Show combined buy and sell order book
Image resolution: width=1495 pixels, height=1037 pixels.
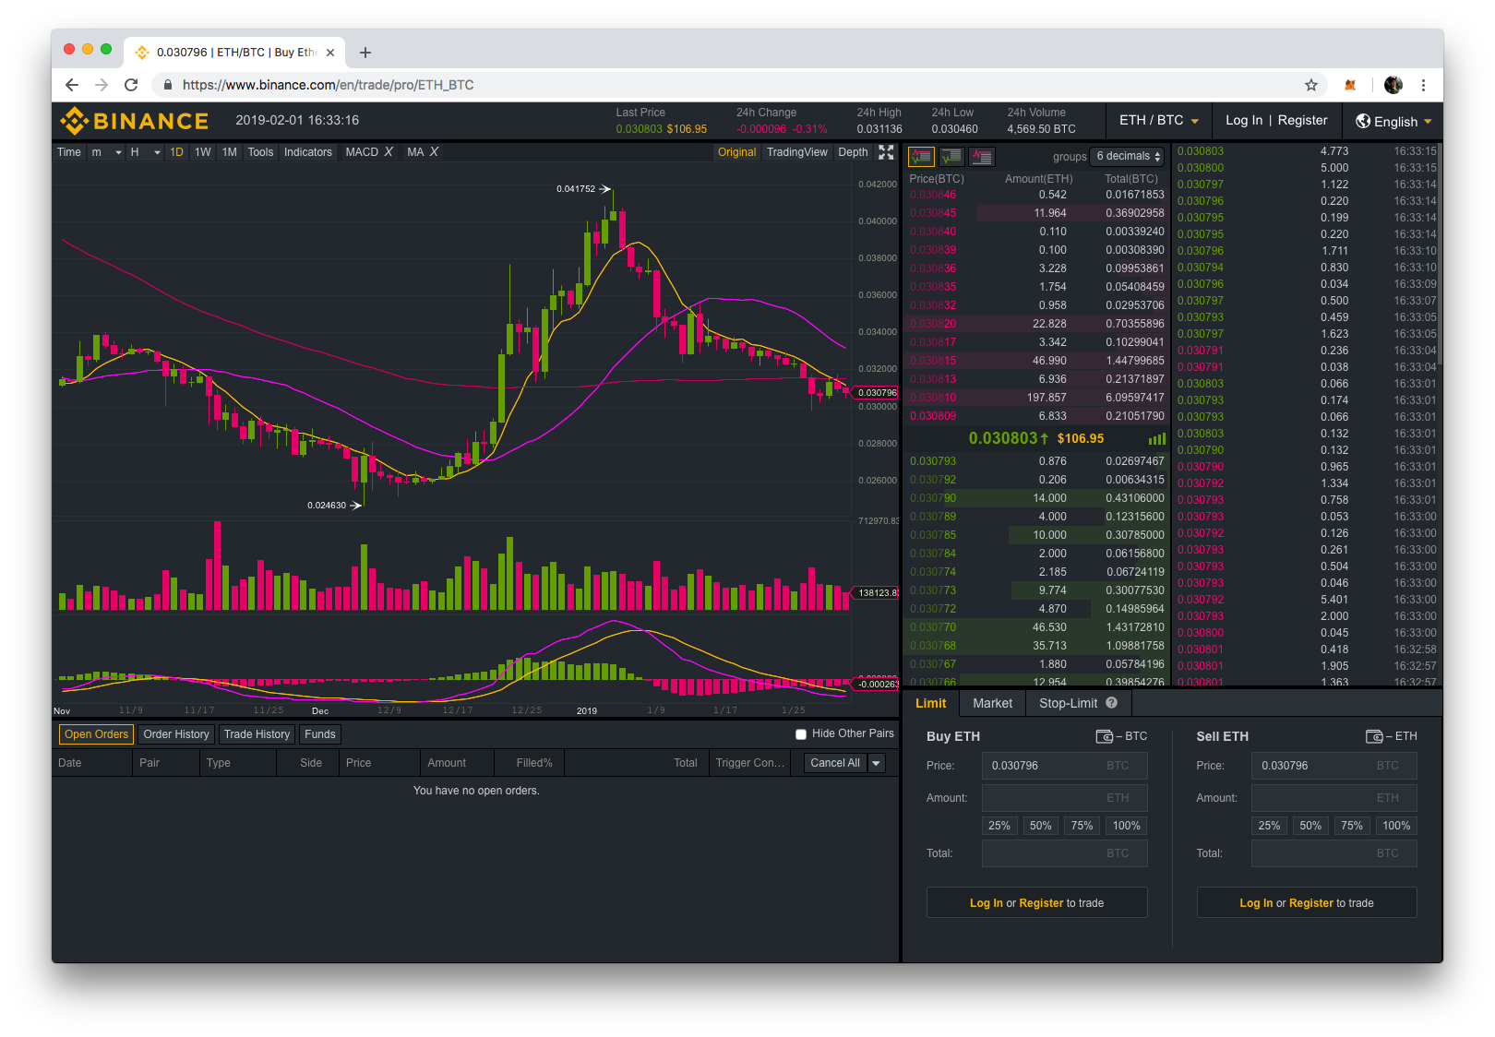coord(921,157)
